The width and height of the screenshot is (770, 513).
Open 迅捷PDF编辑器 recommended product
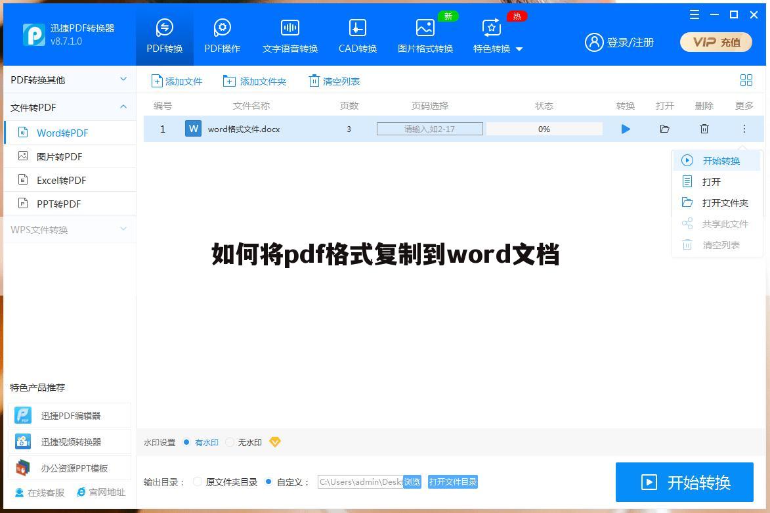pyautogui.click(x=70, y=415)
